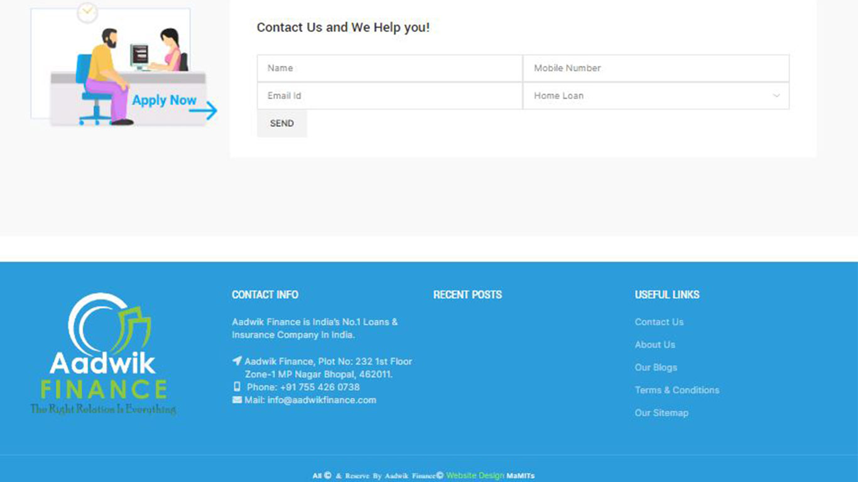
Task: Select the Email Id text box
Action: click(x=389, y=96)
